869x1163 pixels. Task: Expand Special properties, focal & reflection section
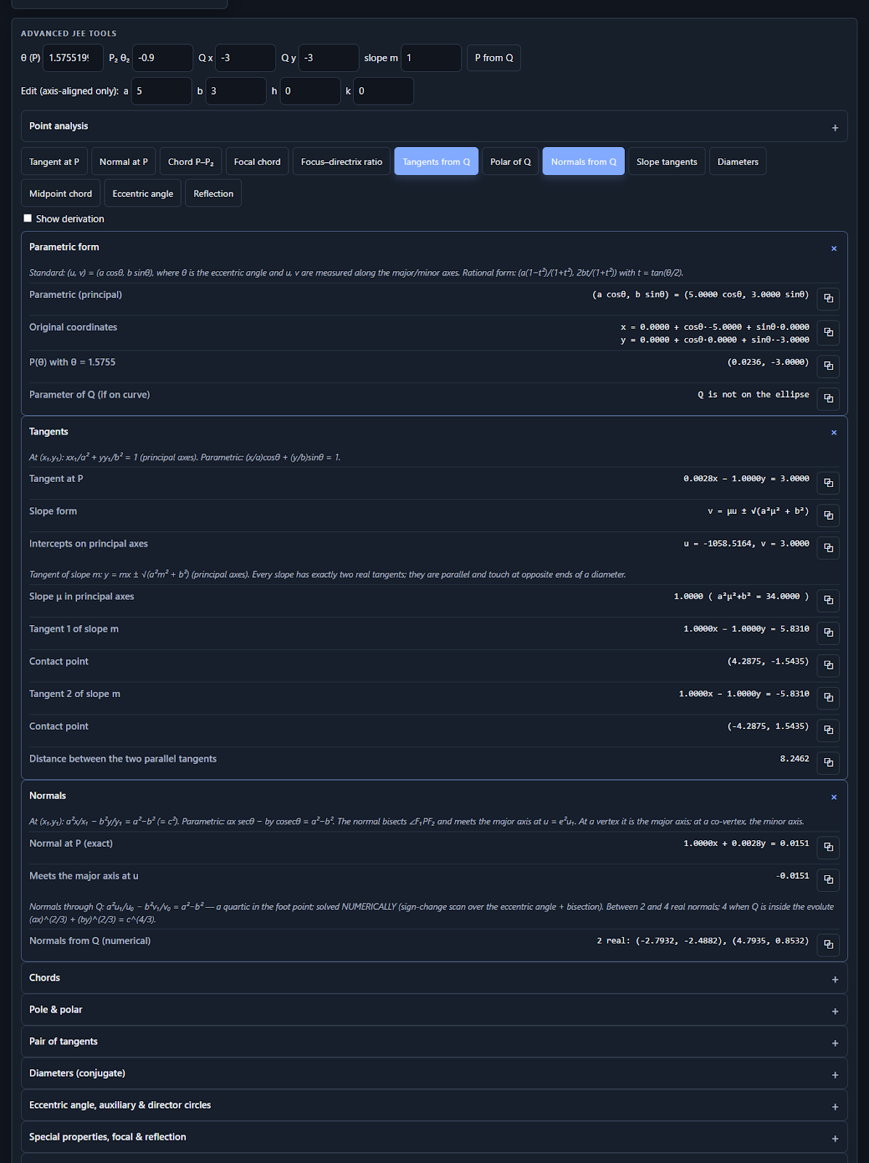(434, 1138)
